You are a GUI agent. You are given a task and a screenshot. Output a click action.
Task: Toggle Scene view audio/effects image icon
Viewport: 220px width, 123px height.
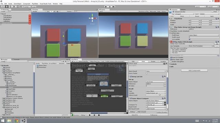pyautogui.click(x=57, y=11)
